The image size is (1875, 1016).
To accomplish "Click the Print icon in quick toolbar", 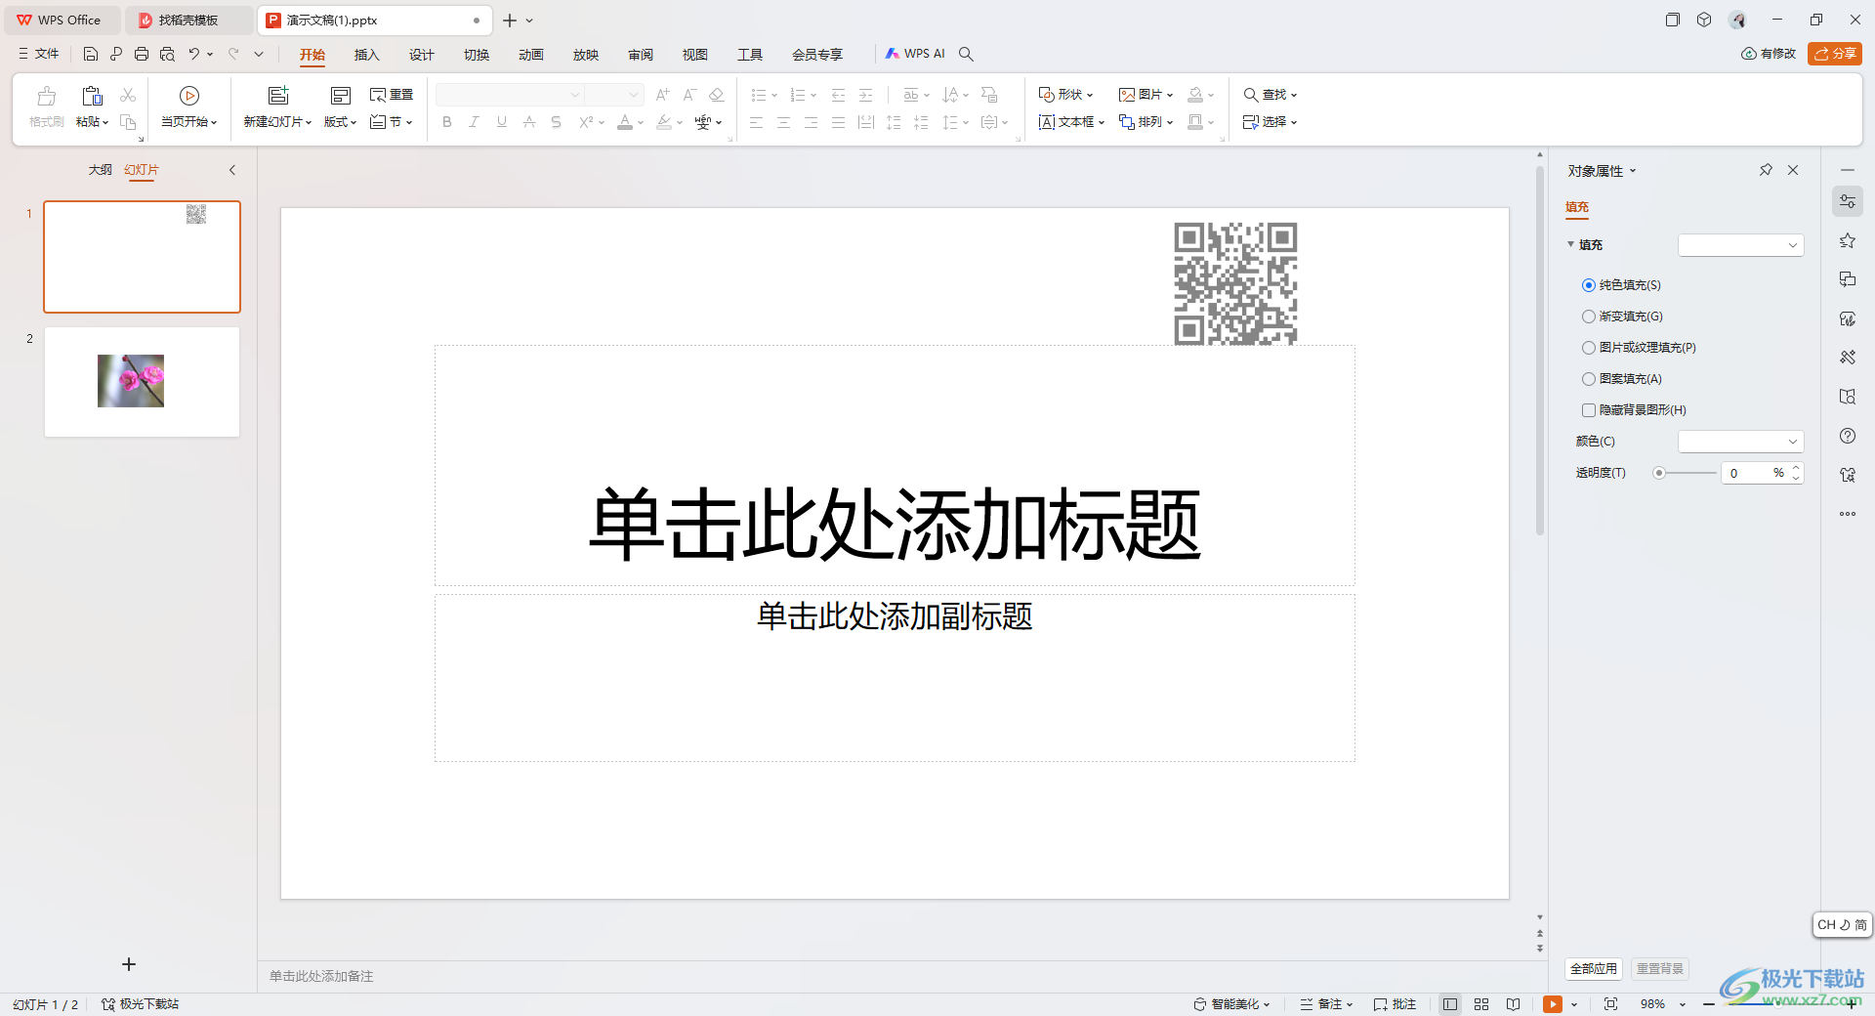I will coord(142,54).
